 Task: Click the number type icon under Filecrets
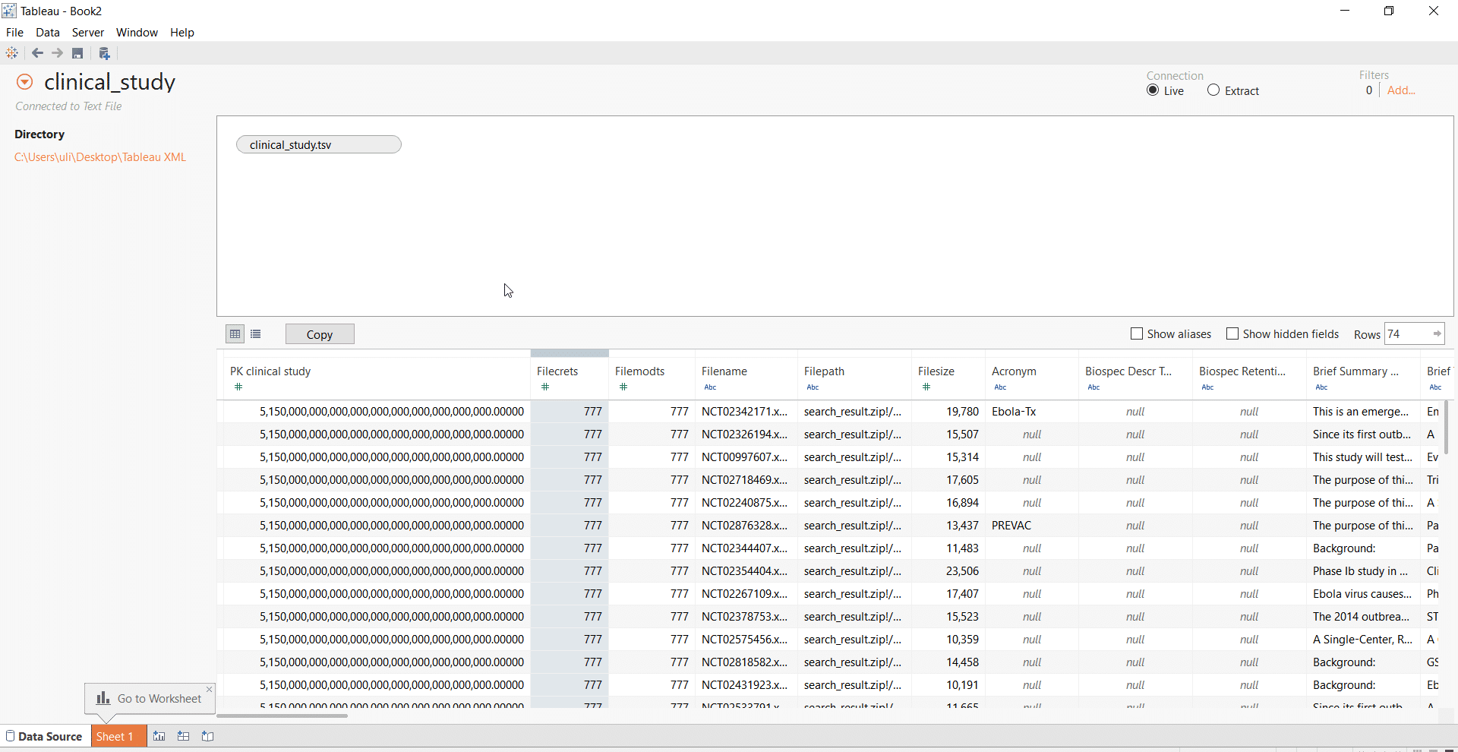[545, 387]
